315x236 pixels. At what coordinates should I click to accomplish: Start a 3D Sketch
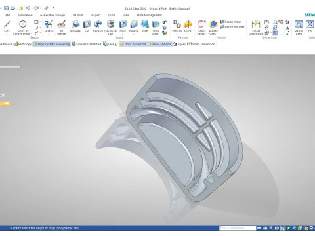(61, 28)
